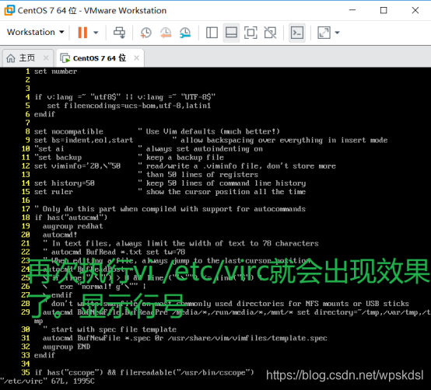Click line 1 'set number' text

[55, 71]
